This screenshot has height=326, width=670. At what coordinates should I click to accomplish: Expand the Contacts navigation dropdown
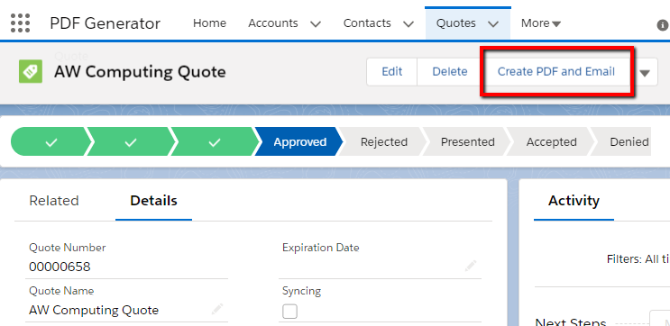408,24
